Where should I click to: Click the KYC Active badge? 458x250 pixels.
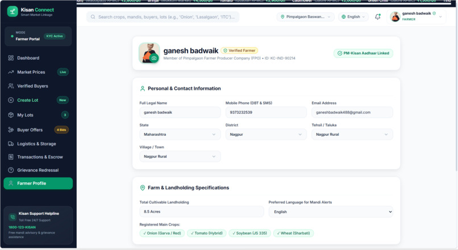[55, 36]
